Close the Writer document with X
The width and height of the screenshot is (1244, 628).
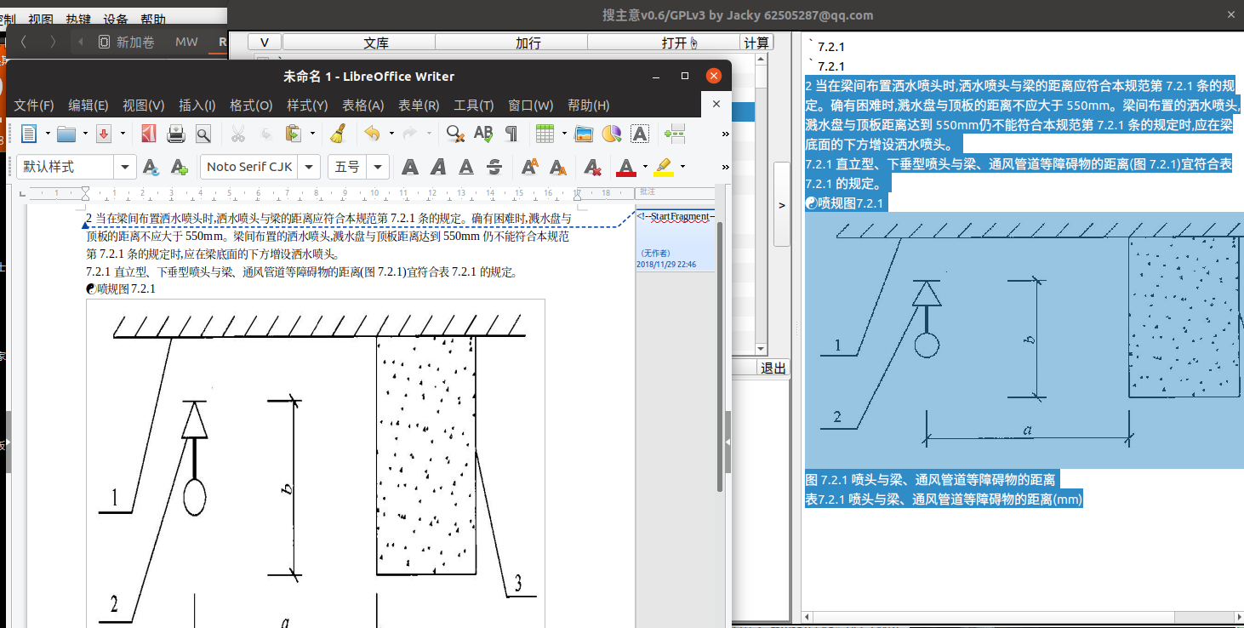(716, 104)
